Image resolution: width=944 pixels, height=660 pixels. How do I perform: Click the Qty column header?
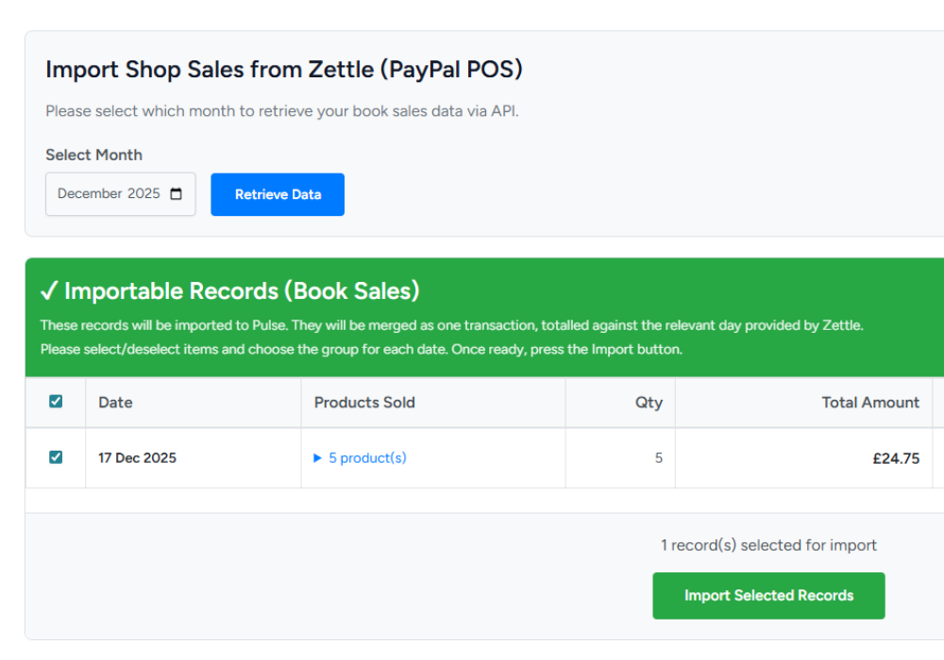[x=649, y=403]
